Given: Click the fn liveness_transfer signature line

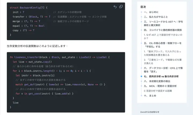Looking at the screenshot, I should 60,57.
